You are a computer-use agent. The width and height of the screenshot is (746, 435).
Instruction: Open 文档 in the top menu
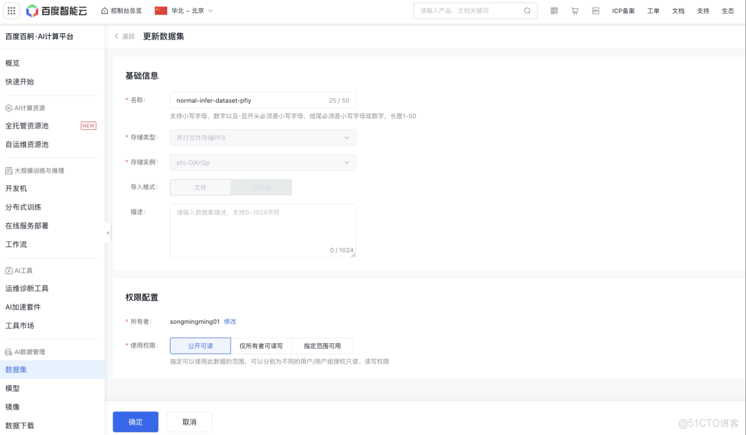[x=677, y=10]
